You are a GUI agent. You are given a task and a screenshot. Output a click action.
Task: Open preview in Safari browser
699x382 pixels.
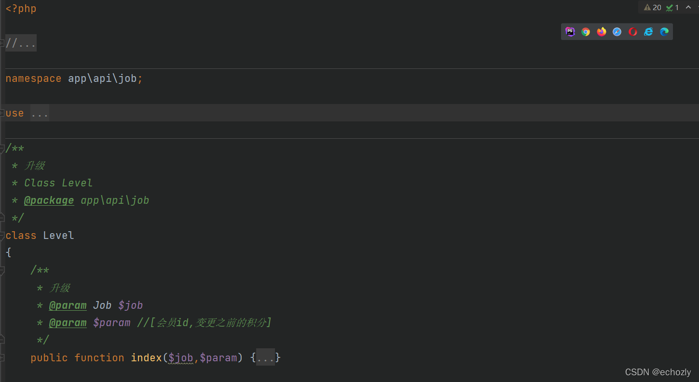pos(617,31)
